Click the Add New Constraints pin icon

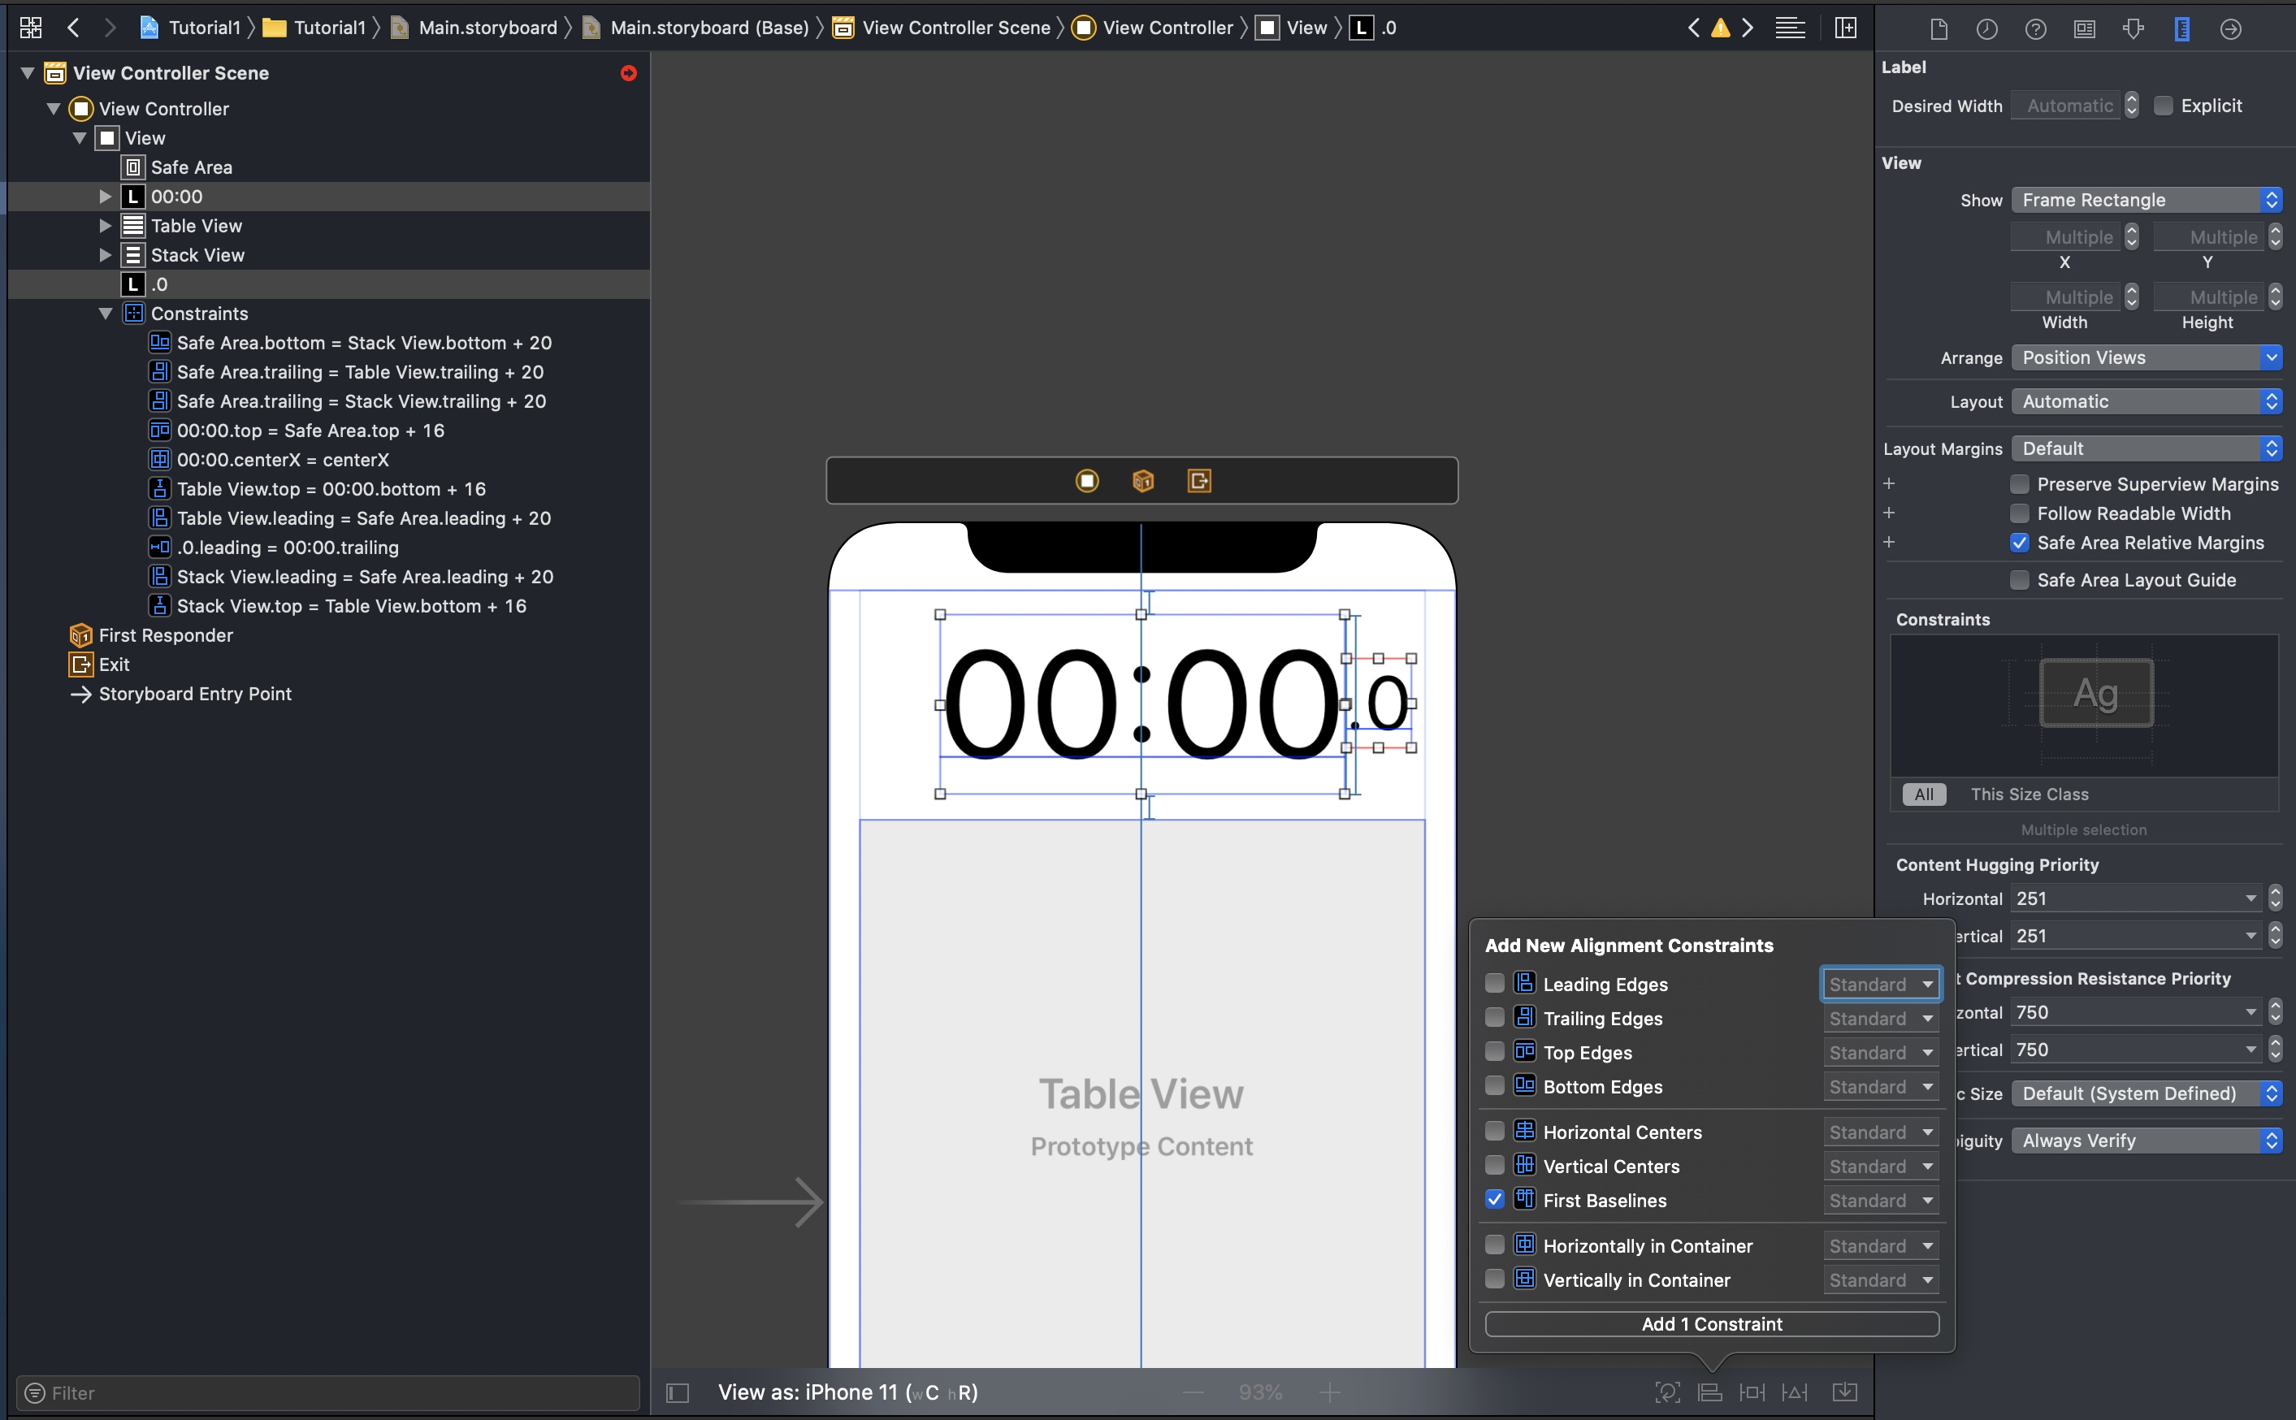(1752, 1392)
